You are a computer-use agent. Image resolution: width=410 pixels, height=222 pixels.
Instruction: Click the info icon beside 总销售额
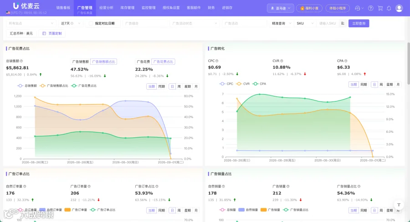(x=21, y=61)
